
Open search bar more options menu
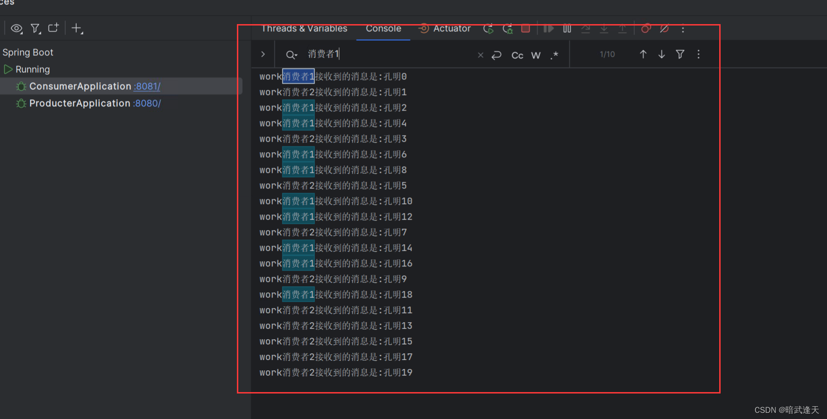(698, 54)
